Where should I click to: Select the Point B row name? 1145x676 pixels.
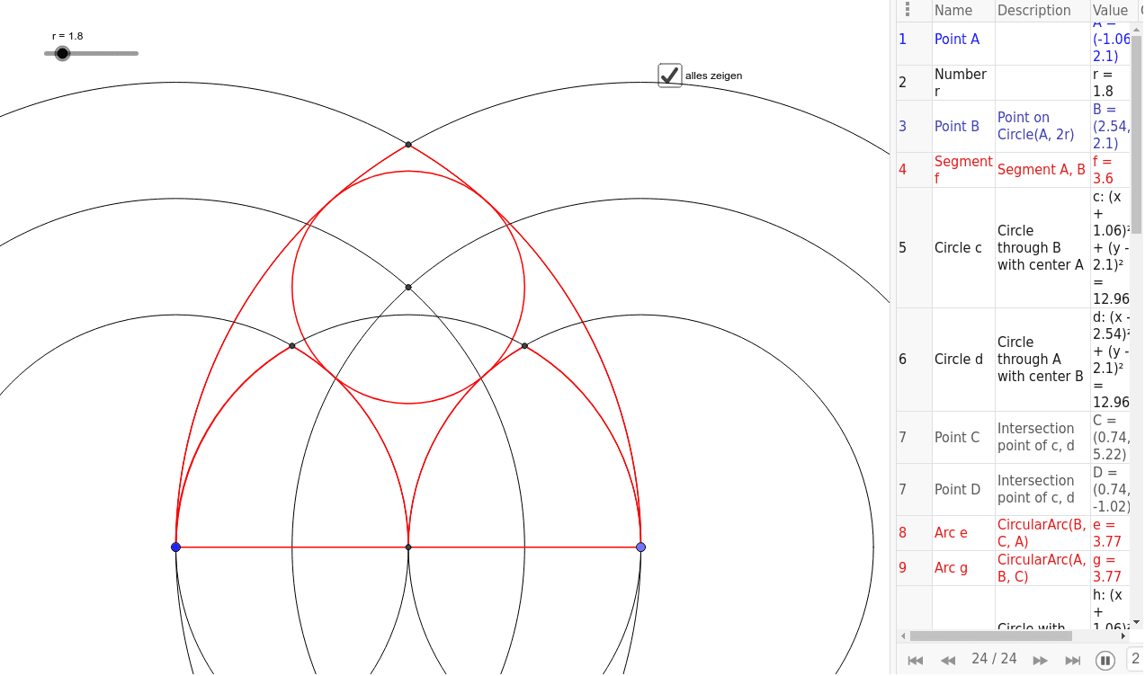pyautogui.click(x=957, y=127)
